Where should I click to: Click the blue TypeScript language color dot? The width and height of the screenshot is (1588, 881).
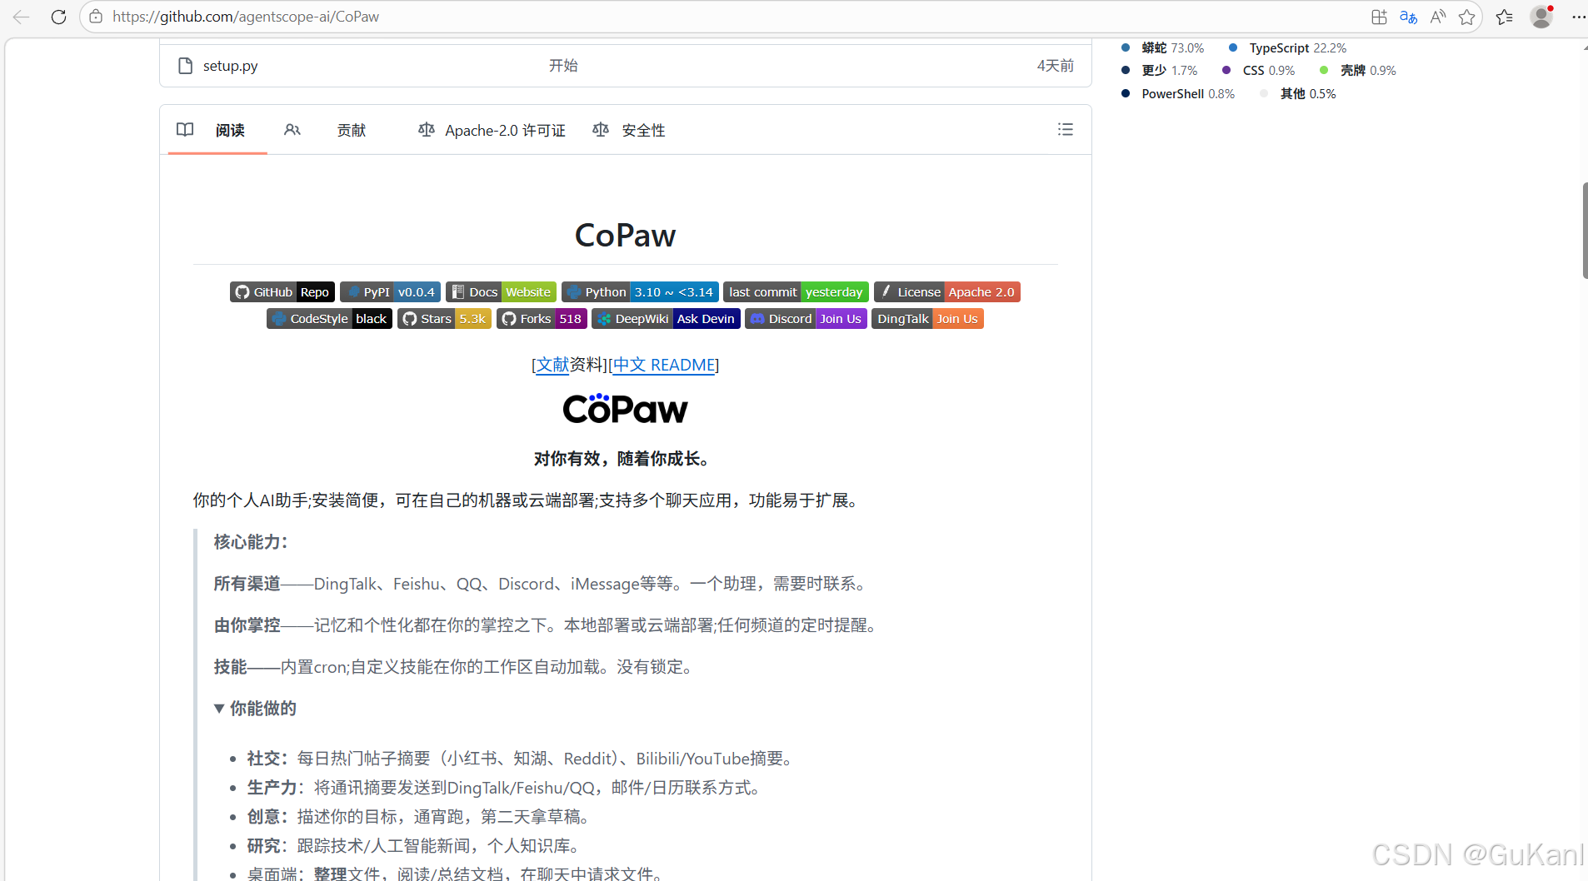(1233, 47)
